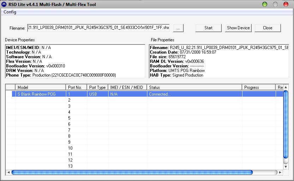294x181 pixels.
Task: Click the vertical scrollbar thumb
Action: 286,125
